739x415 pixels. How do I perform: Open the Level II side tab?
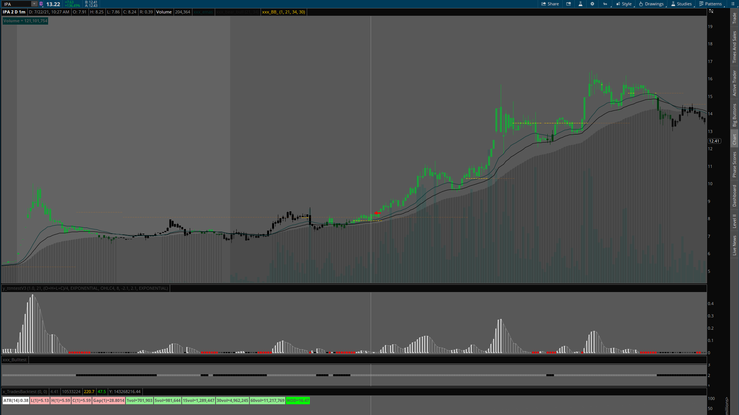tap(734, 221)
